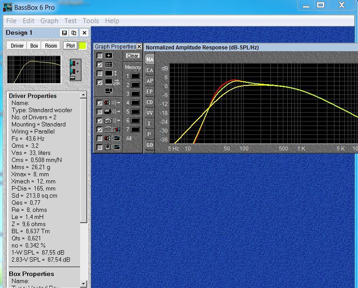Viewport: 358px width, 288px height.
Task: Select Memory slot 6 swatch
Action: point(135,121)
